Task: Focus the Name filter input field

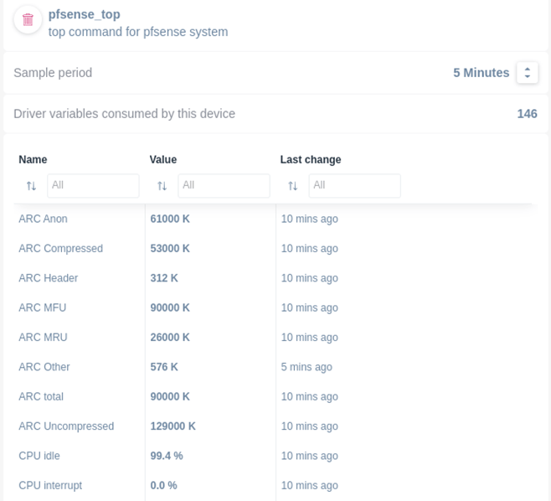Action: click(93, 186)
